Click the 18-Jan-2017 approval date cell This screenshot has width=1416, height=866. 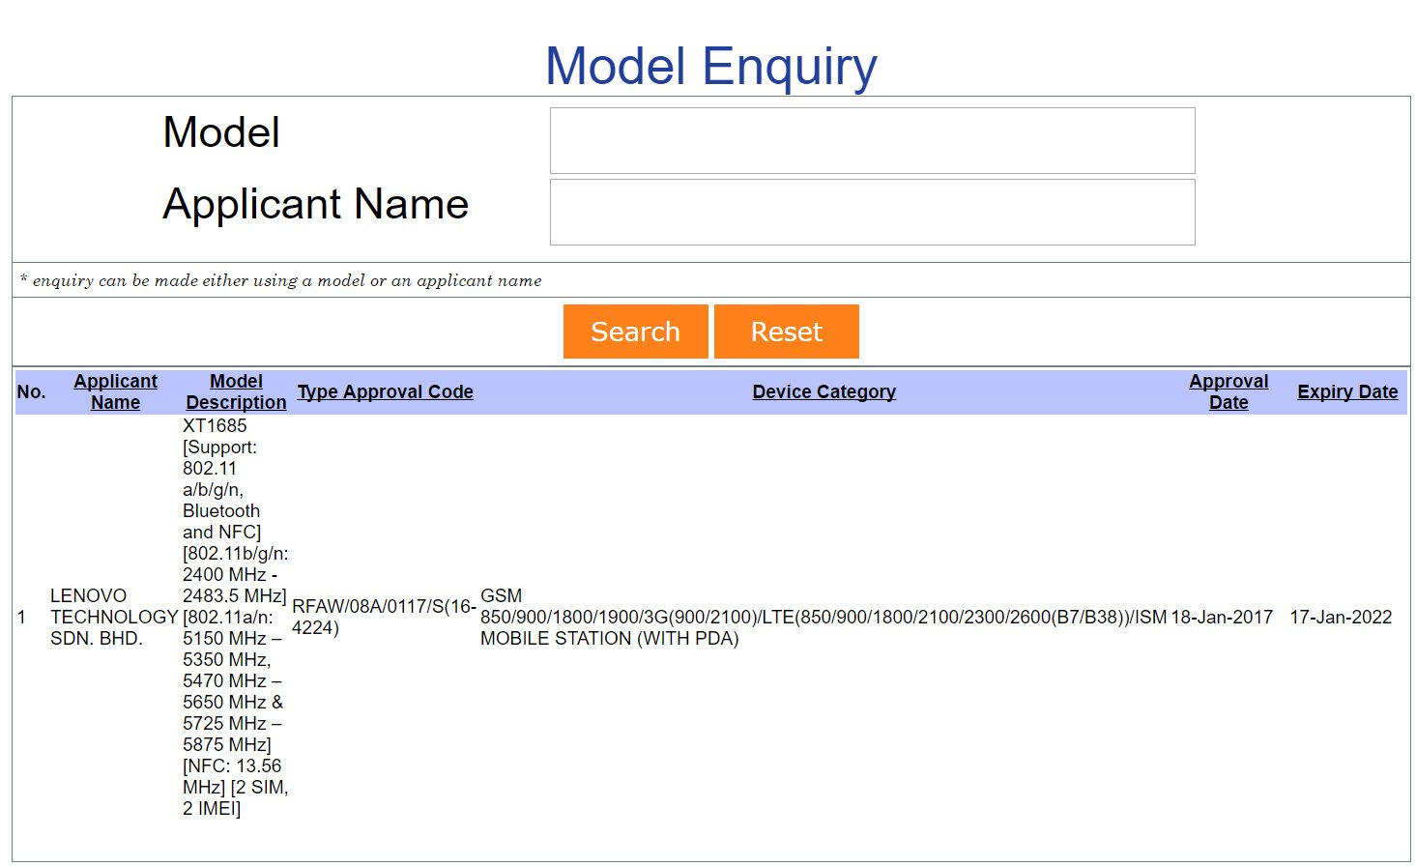click(1221, 617)
